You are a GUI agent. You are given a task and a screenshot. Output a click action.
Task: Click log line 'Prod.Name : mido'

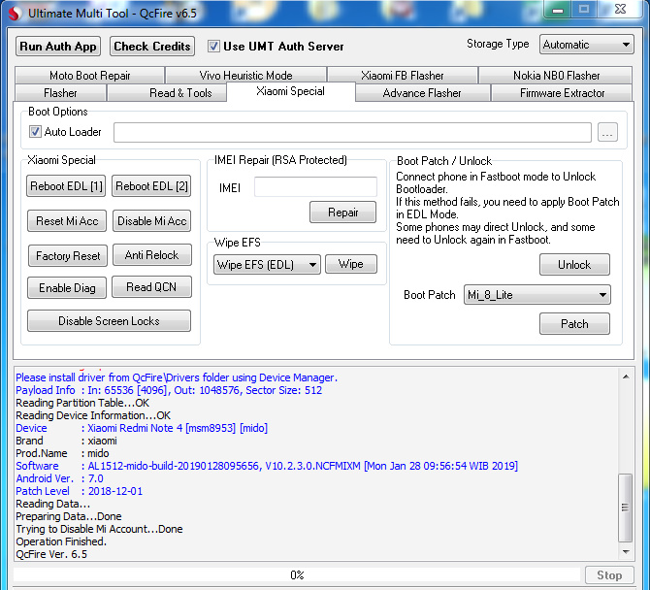point(62,453)
